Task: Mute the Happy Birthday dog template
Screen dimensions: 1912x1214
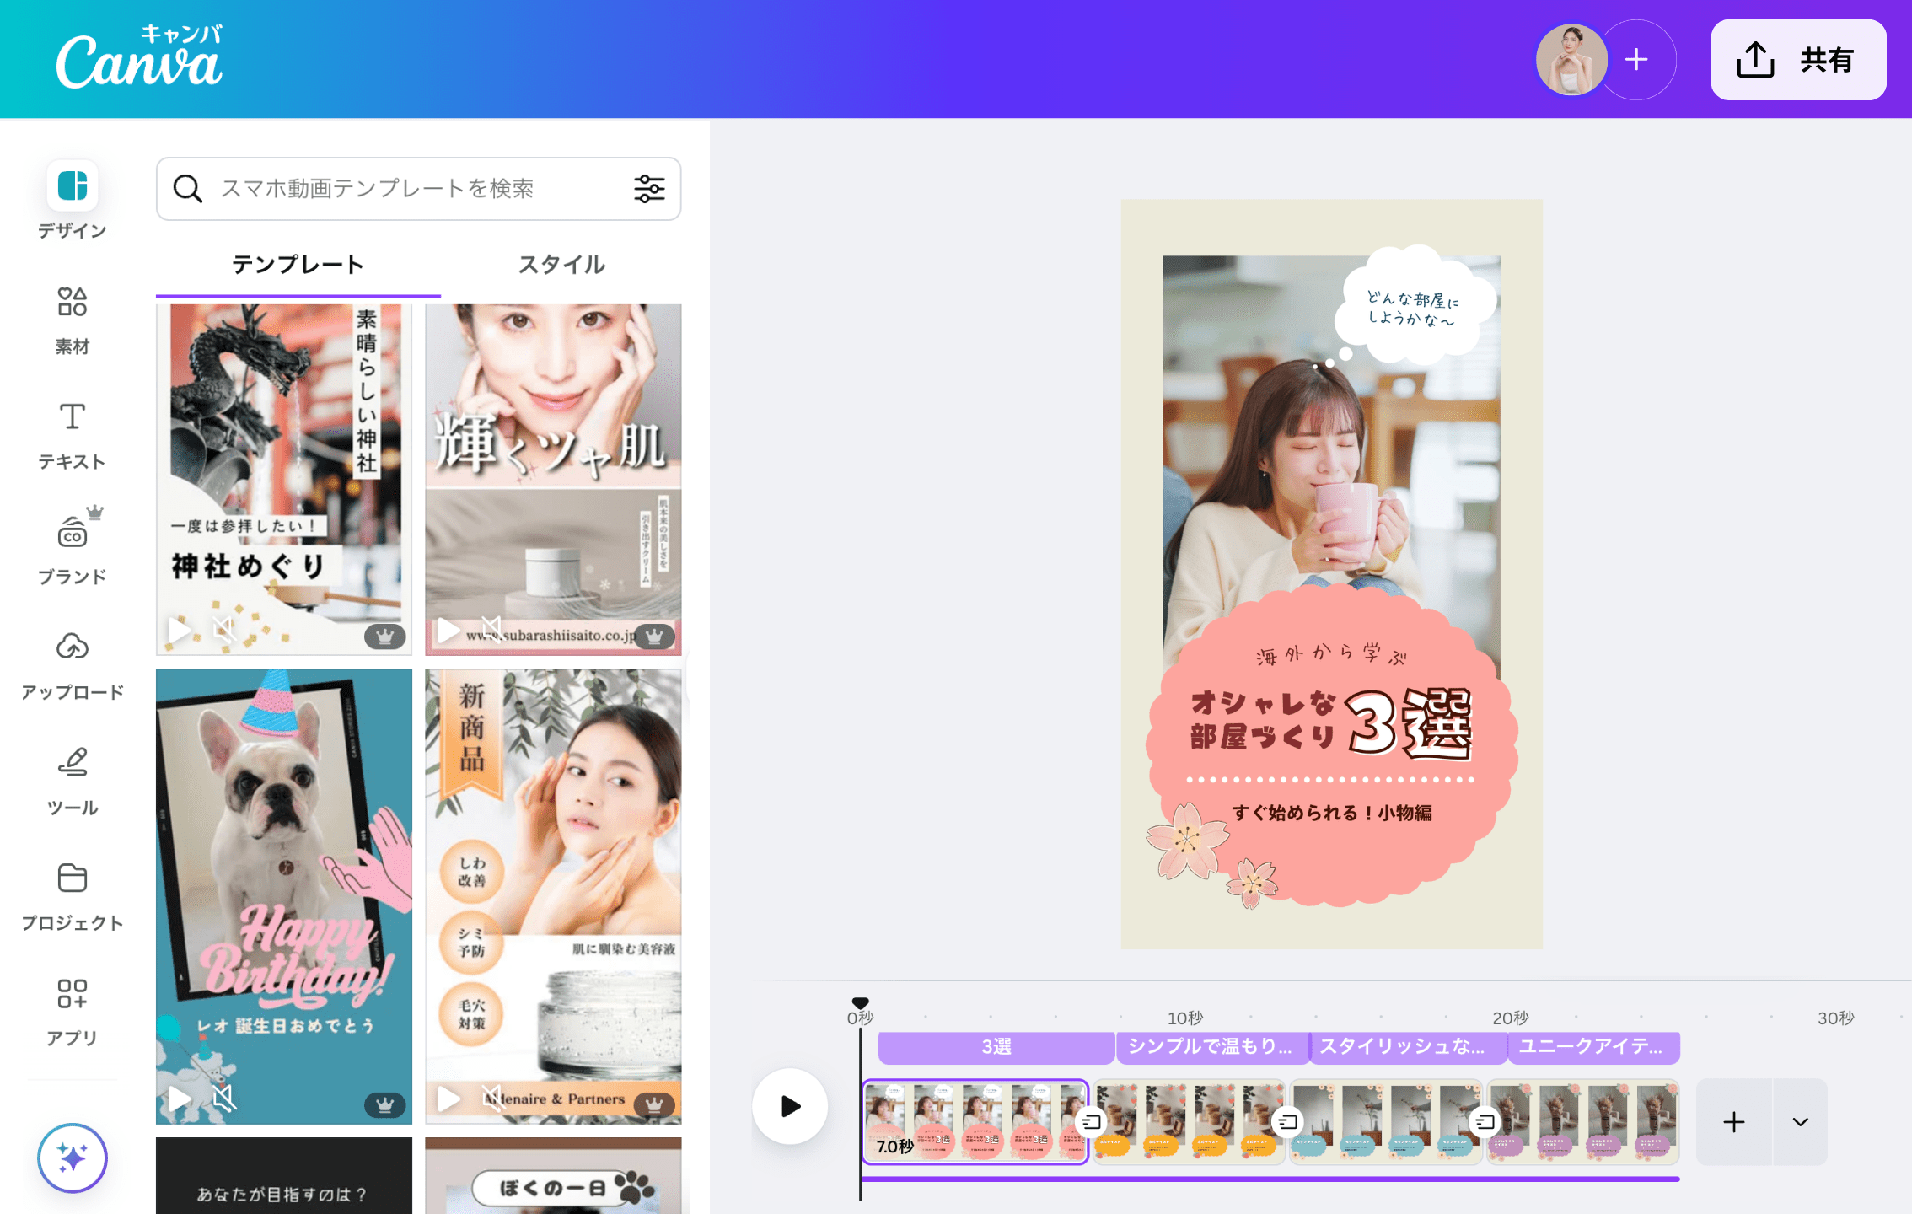Action: [223, 1099]
